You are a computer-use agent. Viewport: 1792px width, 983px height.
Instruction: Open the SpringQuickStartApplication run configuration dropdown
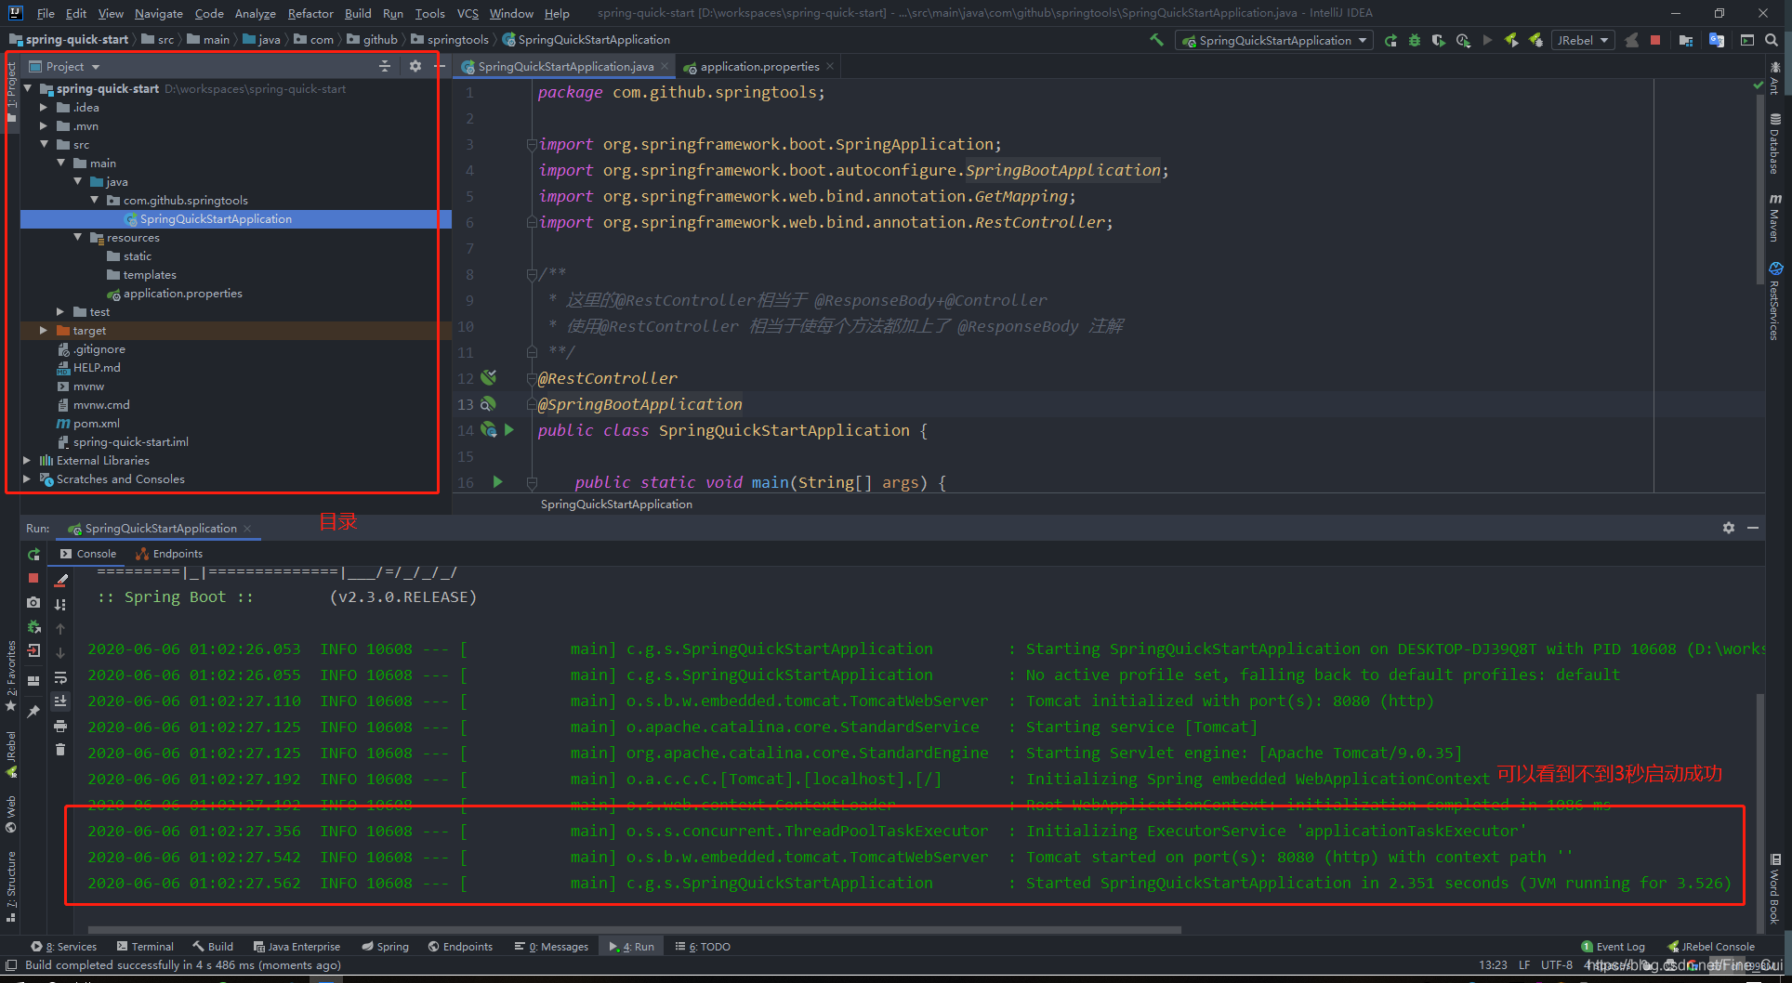[1274, 40]
